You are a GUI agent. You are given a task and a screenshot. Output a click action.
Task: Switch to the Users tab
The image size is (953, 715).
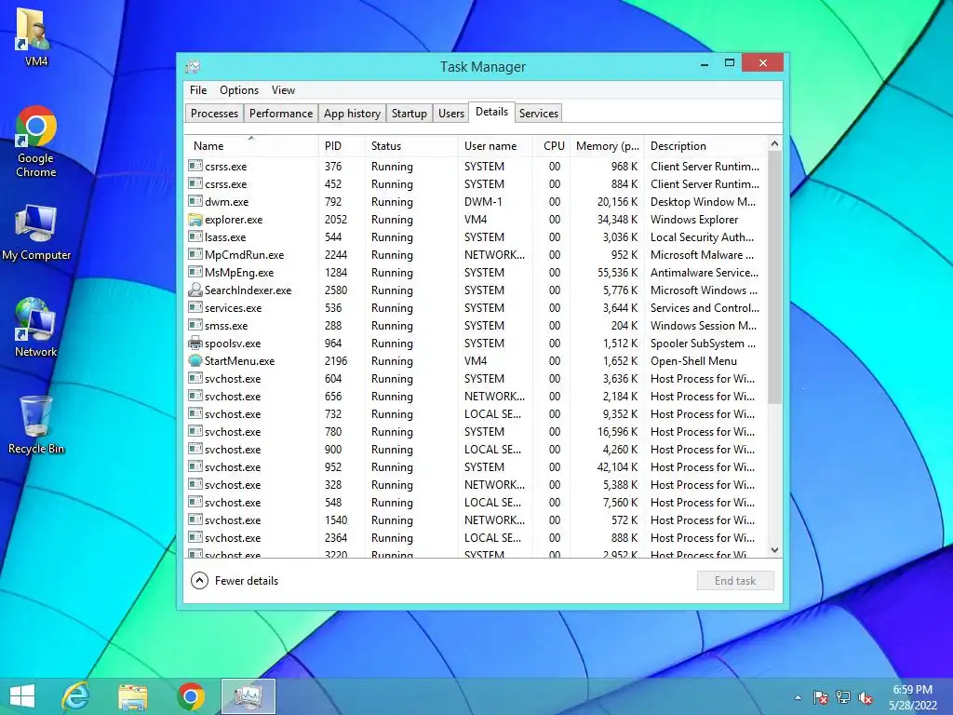click(x=451, y=113)
